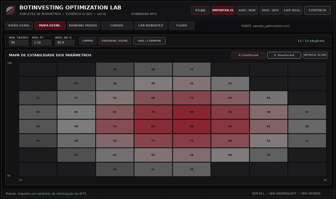Click heatmap cell showing 78
336x199 pixels.
(230, 126)
